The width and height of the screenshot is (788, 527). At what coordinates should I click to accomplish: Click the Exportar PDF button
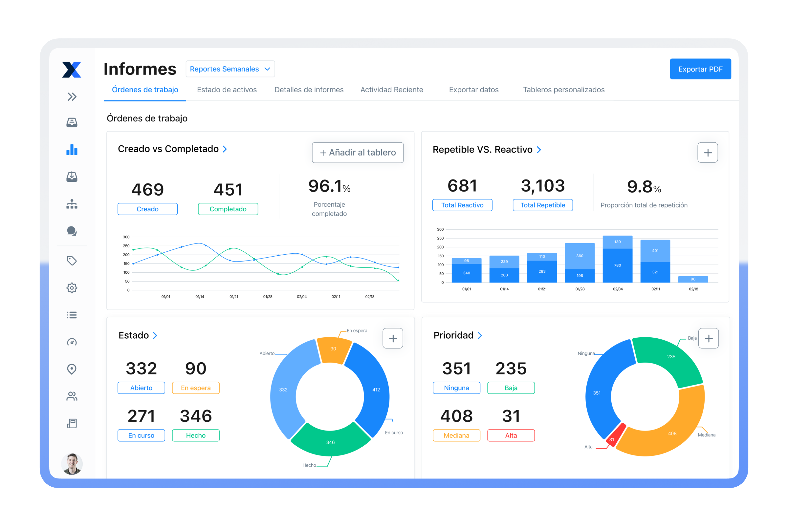point(700,69)
